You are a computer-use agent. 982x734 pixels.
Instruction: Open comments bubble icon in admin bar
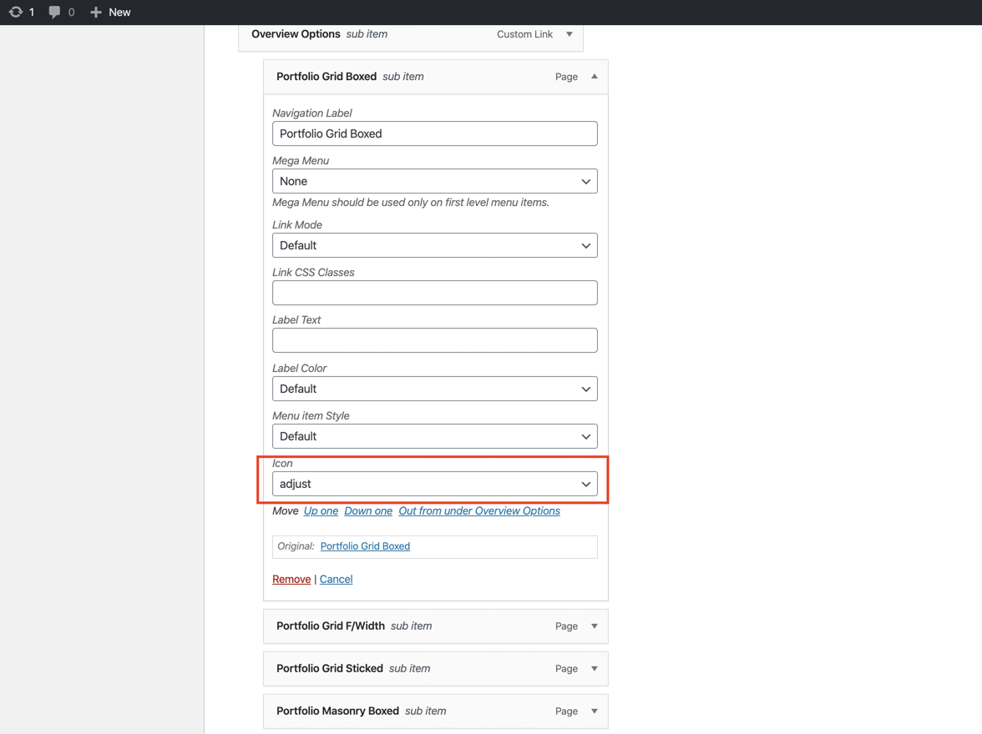coord(54,12)
